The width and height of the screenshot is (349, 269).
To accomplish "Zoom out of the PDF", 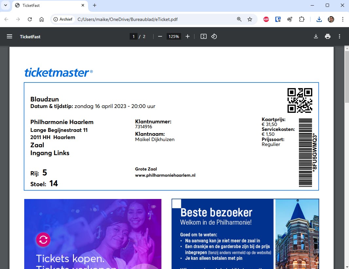I will (160, 37).
